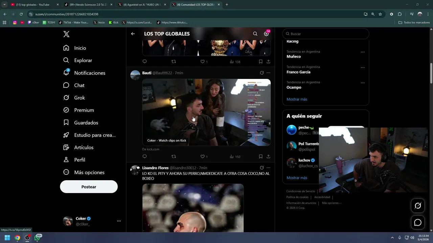View Bauti post's 150 views analytics
Viewport: 433px width, 243px height.
tap(235, 157)
